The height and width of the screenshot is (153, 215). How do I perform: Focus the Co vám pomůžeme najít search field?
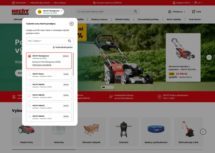tap(107, 12)
